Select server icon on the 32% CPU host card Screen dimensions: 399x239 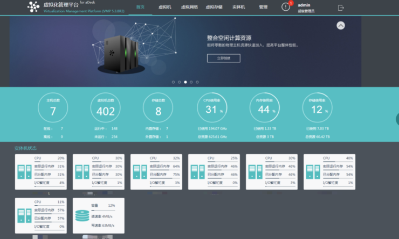(140, 171)
